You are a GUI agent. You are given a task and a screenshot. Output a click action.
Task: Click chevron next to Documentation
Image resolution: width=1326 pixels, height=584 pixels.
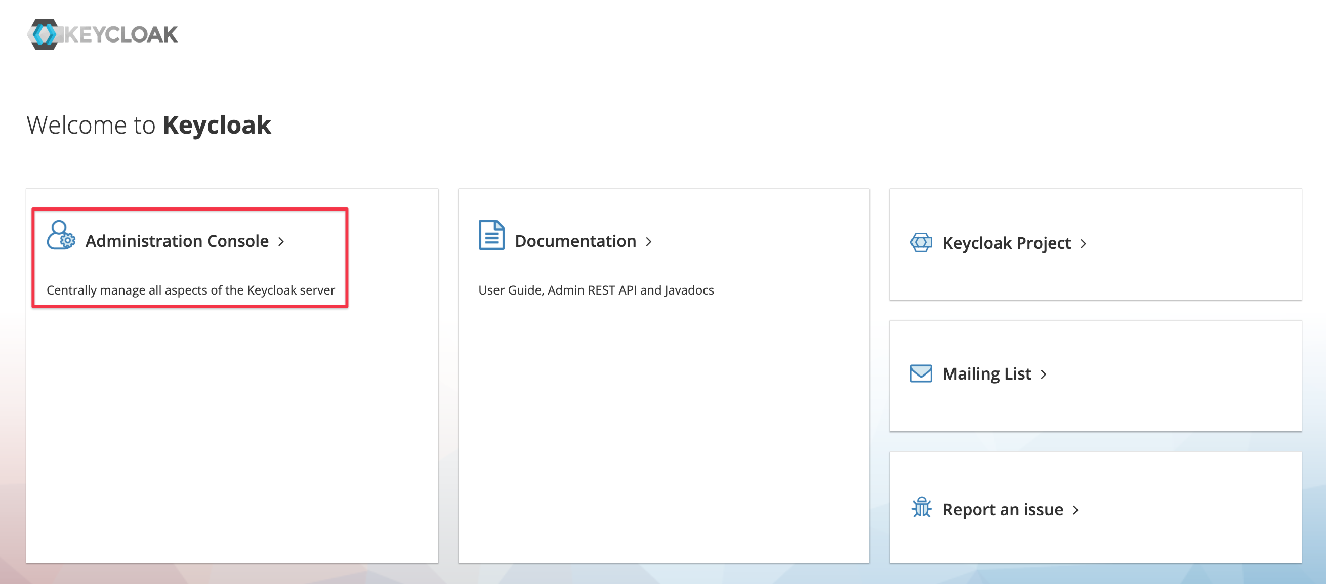[649, 242]
